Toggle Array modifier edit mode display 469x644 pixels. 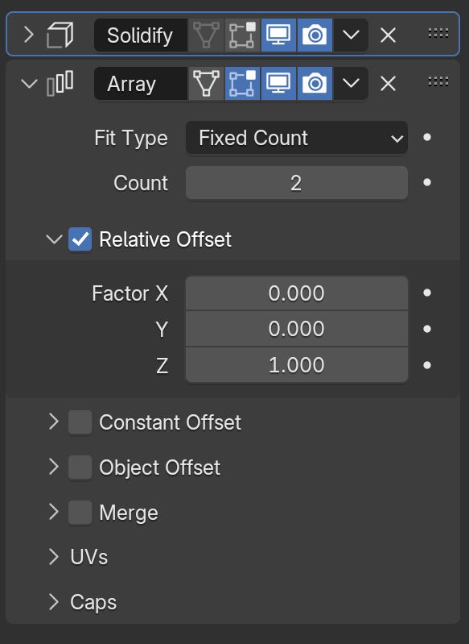click(242, 83)
